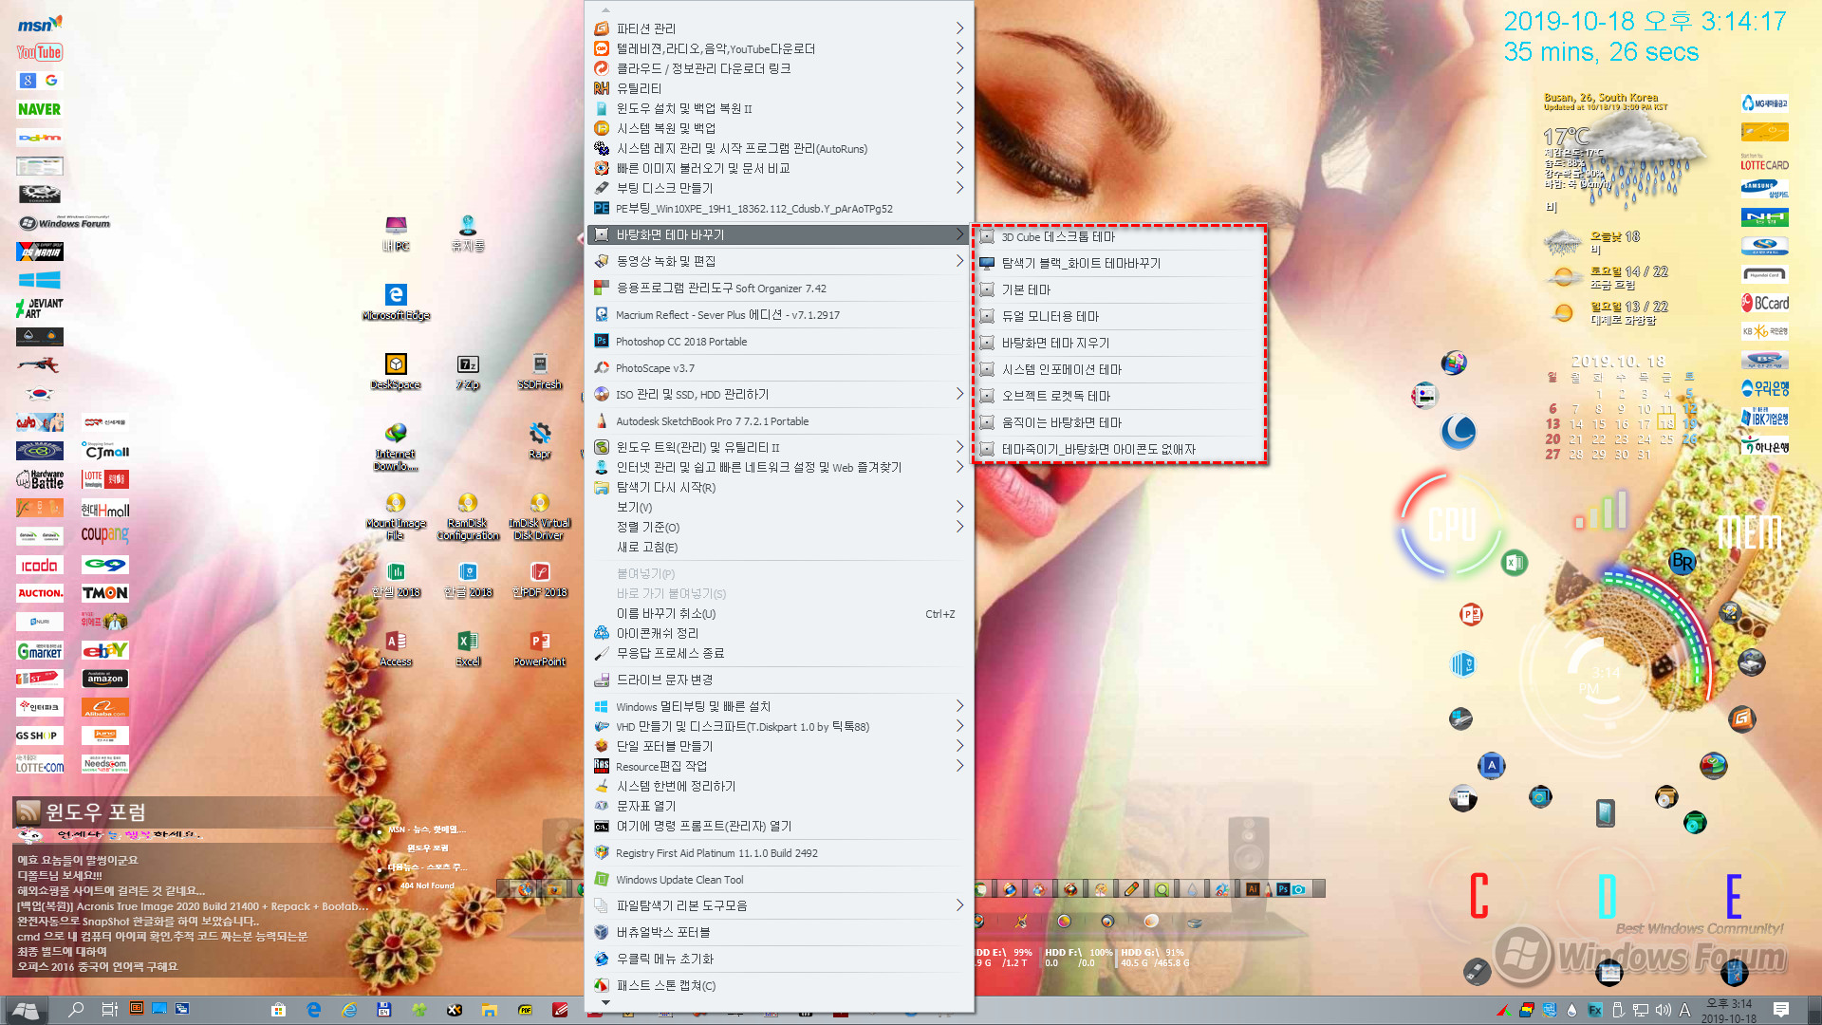The height and width of the screenshot is (1025, 1822).
Task: Open the coupang shortcut icon
Action: click(105, 534)
